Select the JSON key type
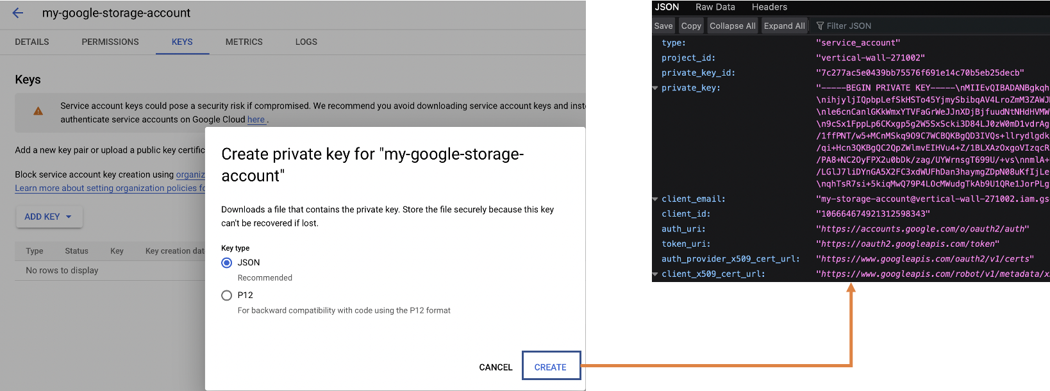The image size is (1050, 391). pos(227,263)
